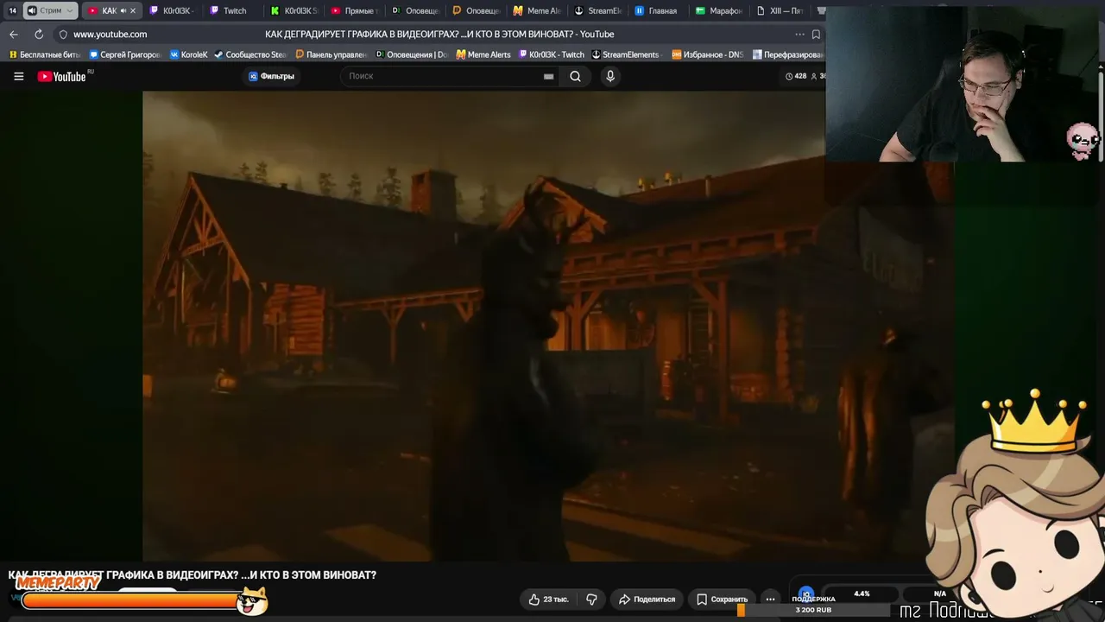Open the tab counter showing 14
The image size is (1105, 622).
(x=12, y=10)
